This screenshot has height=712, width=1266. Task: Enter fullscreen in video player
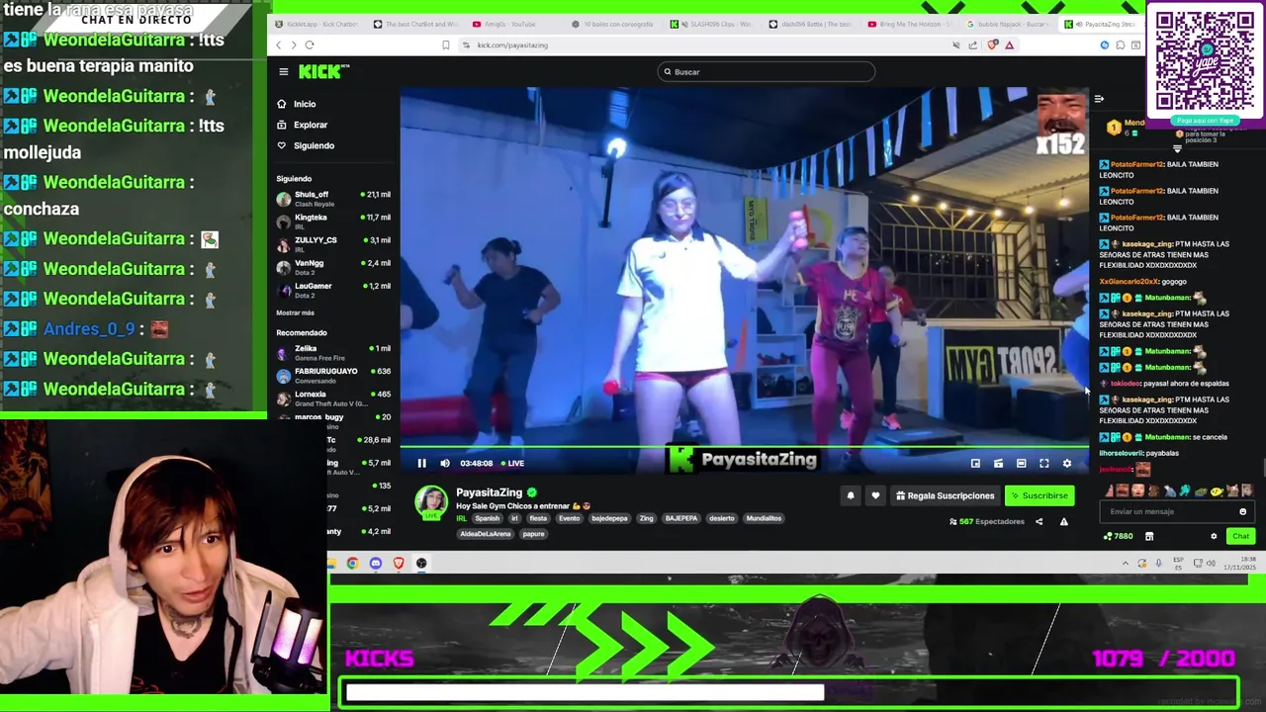pos(1043,463)
